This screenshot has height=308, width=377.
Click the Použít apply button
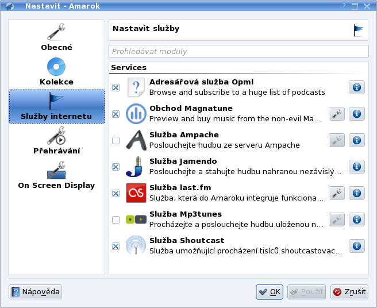306,292
